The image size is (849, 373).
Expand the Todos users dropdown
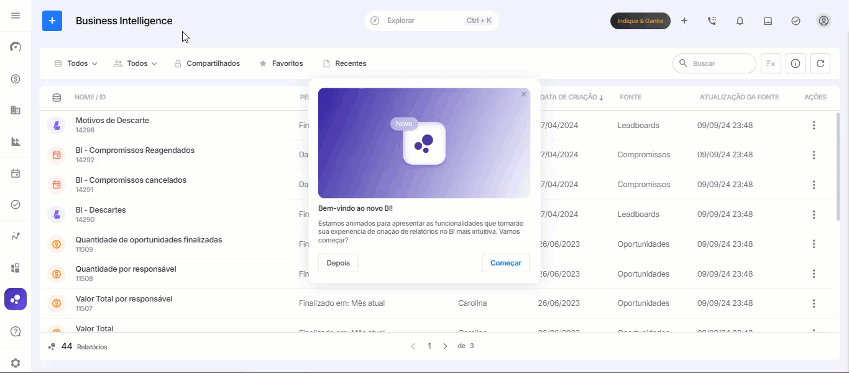(x=135, y=63)
